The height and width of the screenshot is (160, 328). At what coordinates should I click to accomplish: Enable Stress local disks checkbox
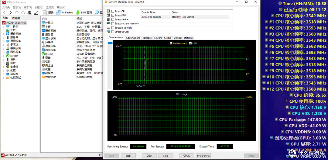pyautogui.click(x=113, y=27)
